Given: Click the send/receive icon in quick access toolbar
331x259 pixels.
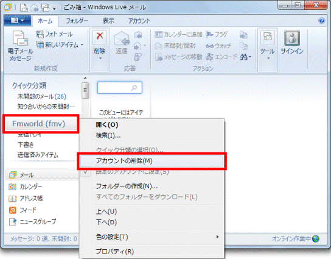Looking at the screenshot, I should 45,8.
